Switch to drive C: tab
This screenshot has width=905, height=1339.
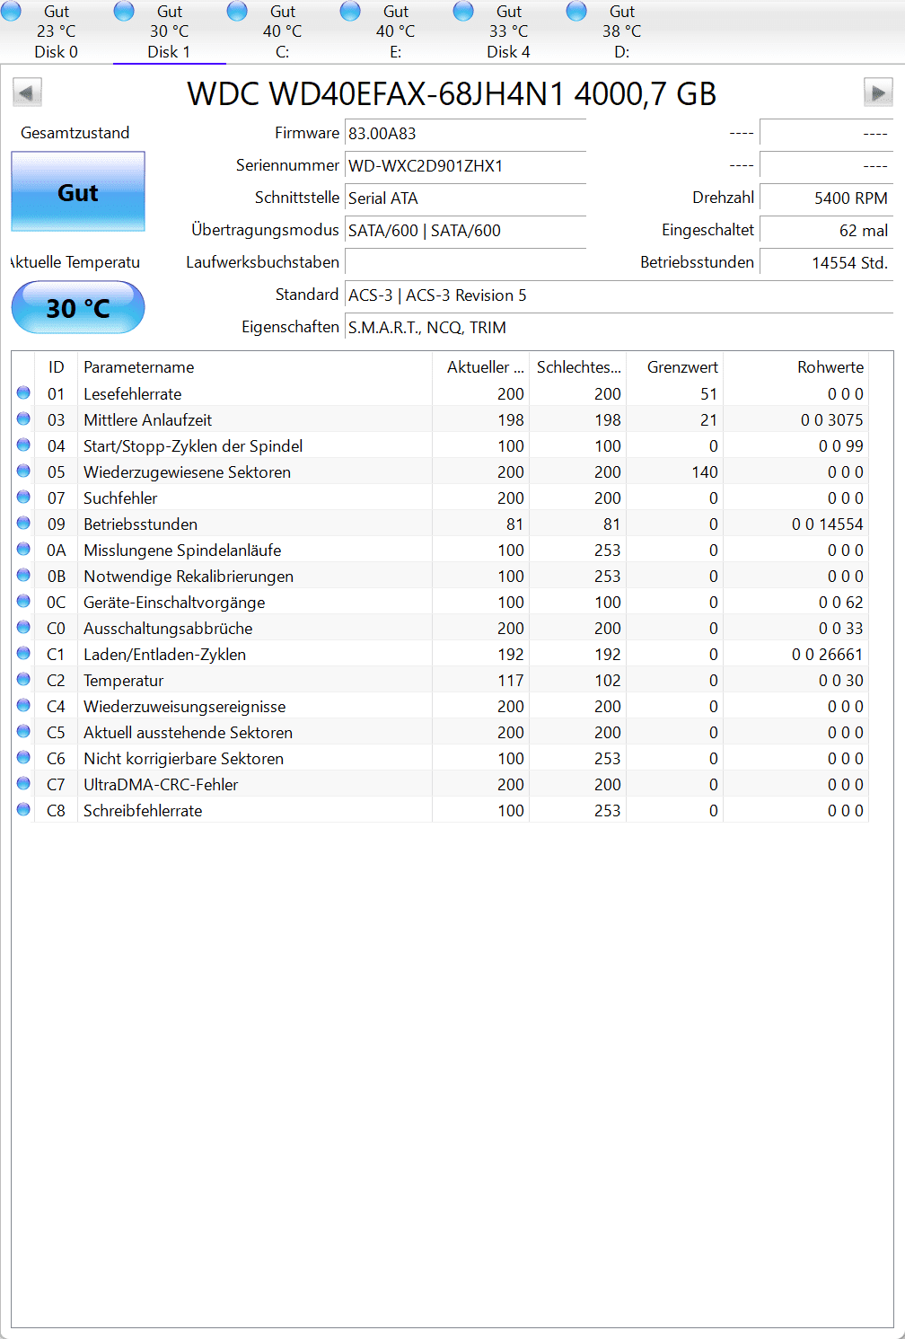283,31
